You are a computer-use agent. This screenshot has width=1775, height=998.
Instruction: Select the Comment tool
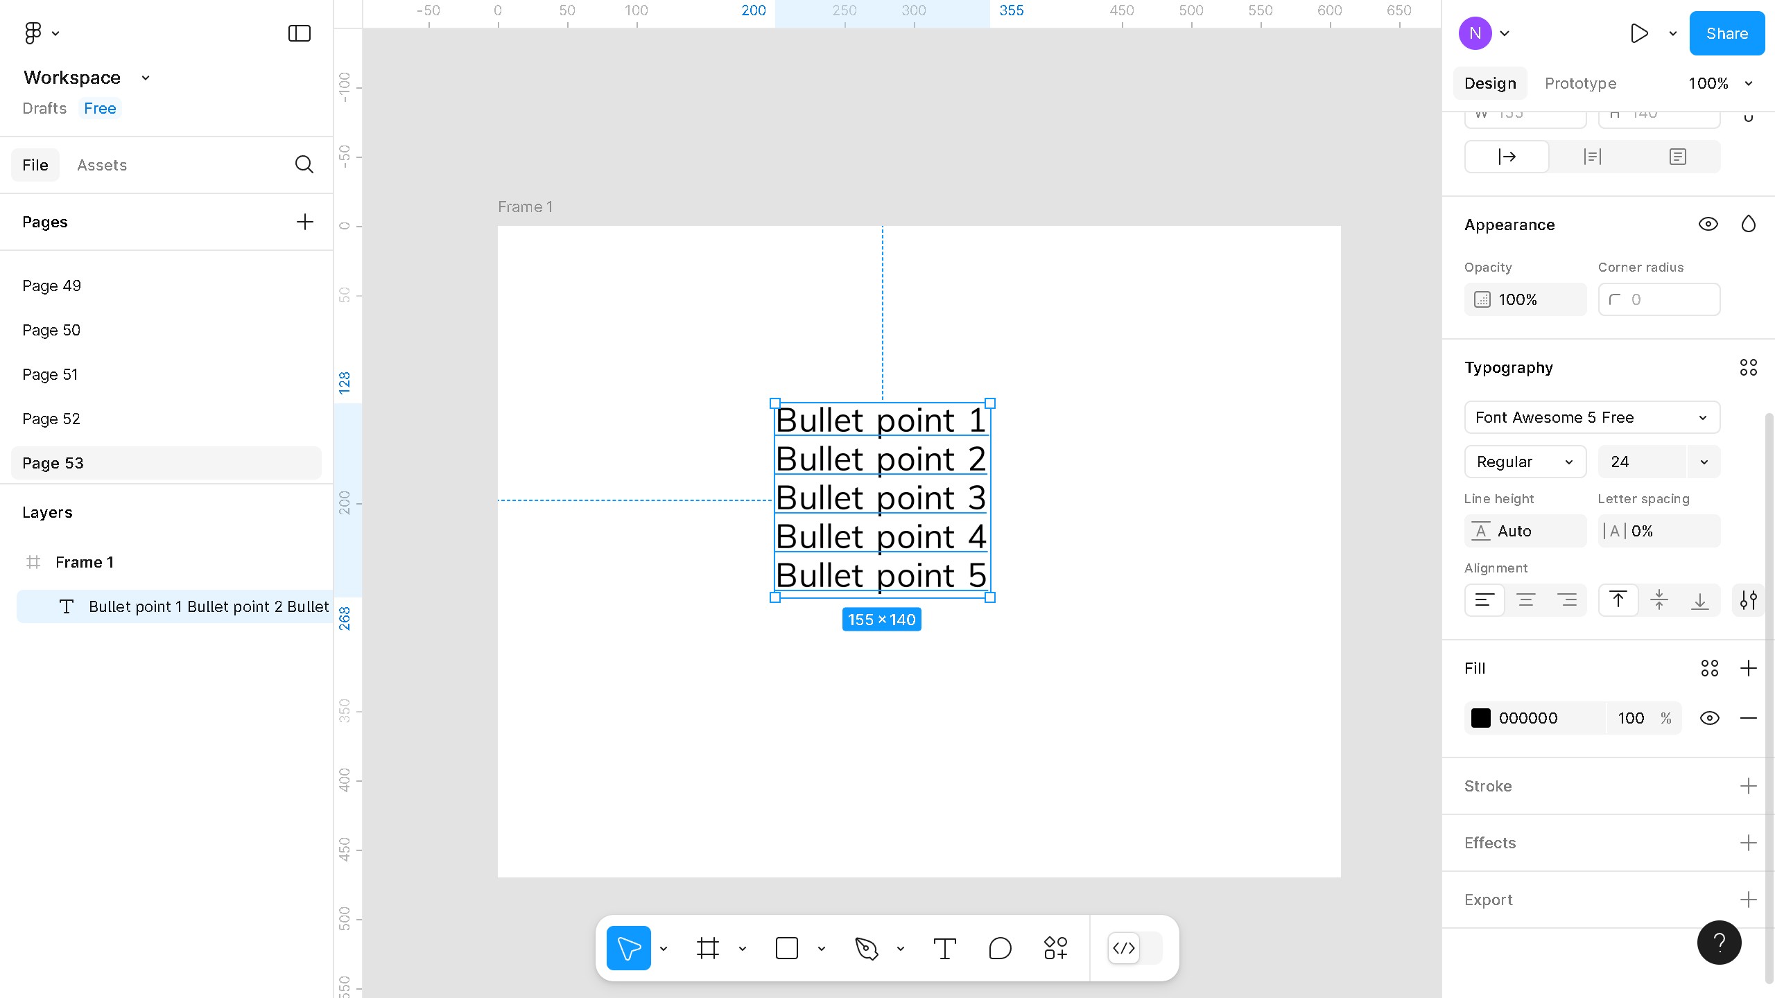pyautogui.click(x=1000, y=948)
